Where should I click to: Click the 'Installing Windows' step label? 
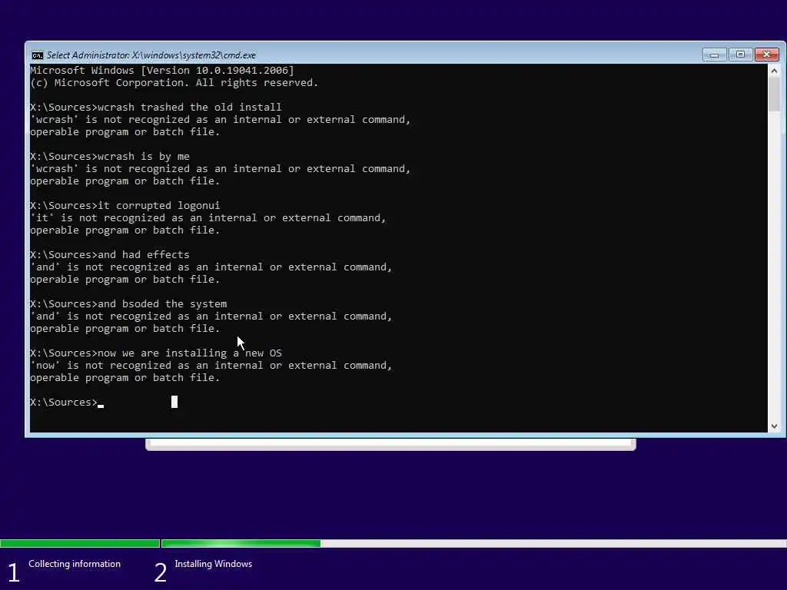pos(214,564)
